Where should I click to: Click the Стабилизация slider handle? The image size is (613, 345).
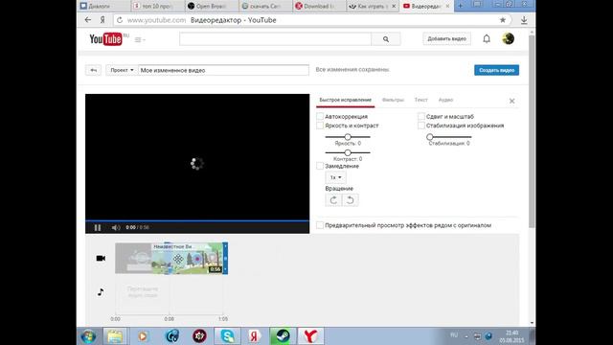click(x=430, y=137)
